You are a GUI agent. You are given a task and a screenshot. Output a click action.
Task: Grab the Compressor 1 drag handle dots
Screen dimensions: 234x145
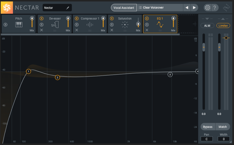point(90,31)
